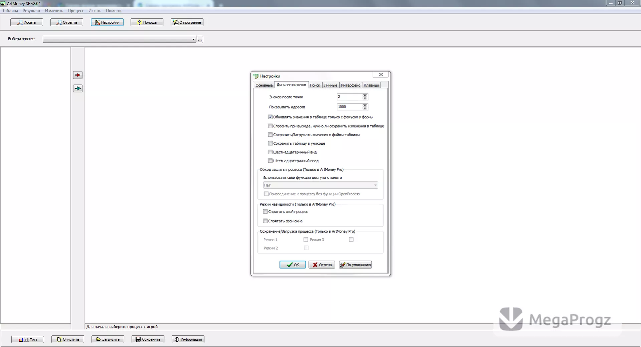Click the Искать search button in toolbar

point(27,22)
